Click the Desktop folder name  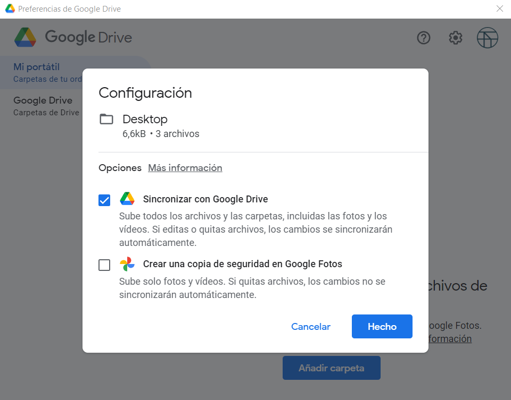click(145, 119)
